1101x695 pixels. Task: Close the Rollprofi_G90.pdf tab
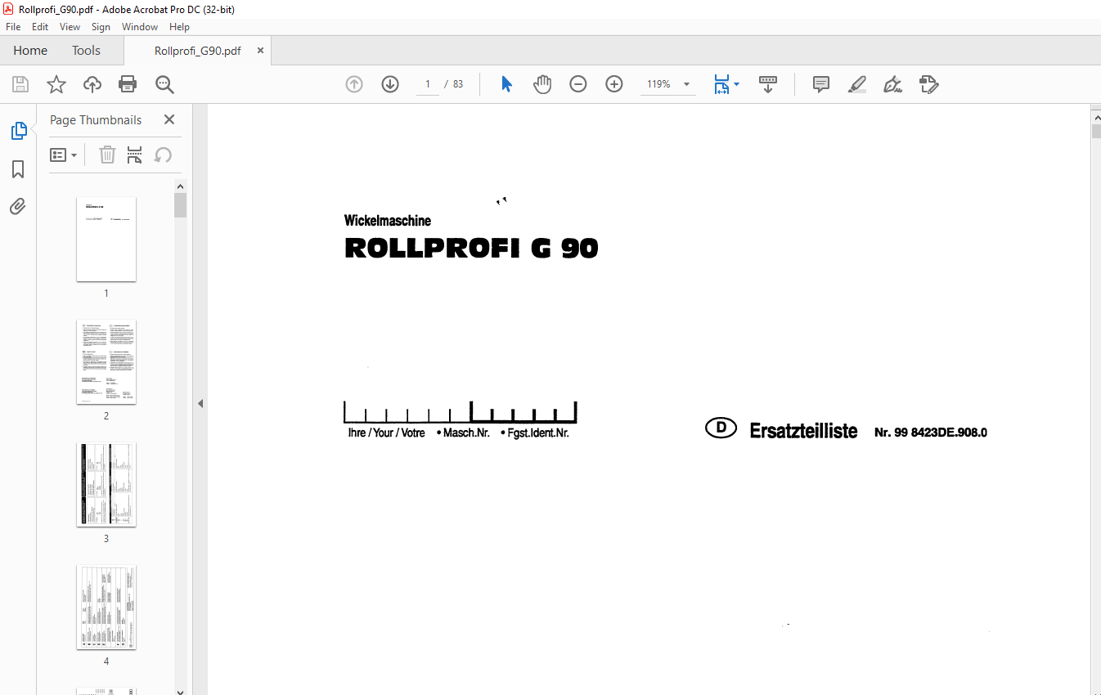260,51
